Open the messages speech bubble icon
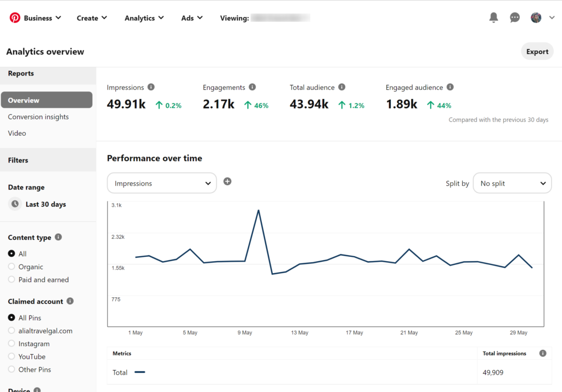562x392 pixels. tap(515, 18)
